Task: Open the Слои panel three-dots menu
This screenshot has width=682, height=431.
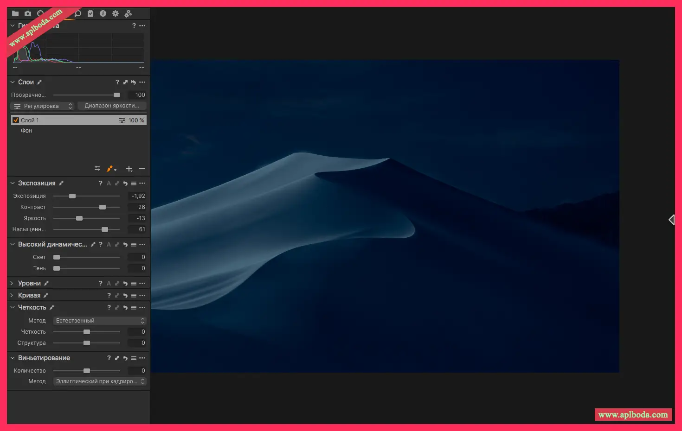Action: (x=142, y=82)
